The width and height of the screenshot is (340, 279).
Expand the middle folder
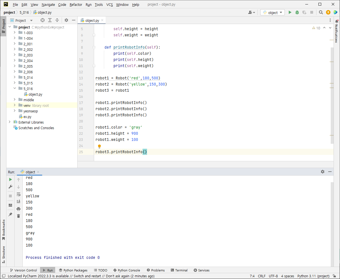tap(15, 100)
